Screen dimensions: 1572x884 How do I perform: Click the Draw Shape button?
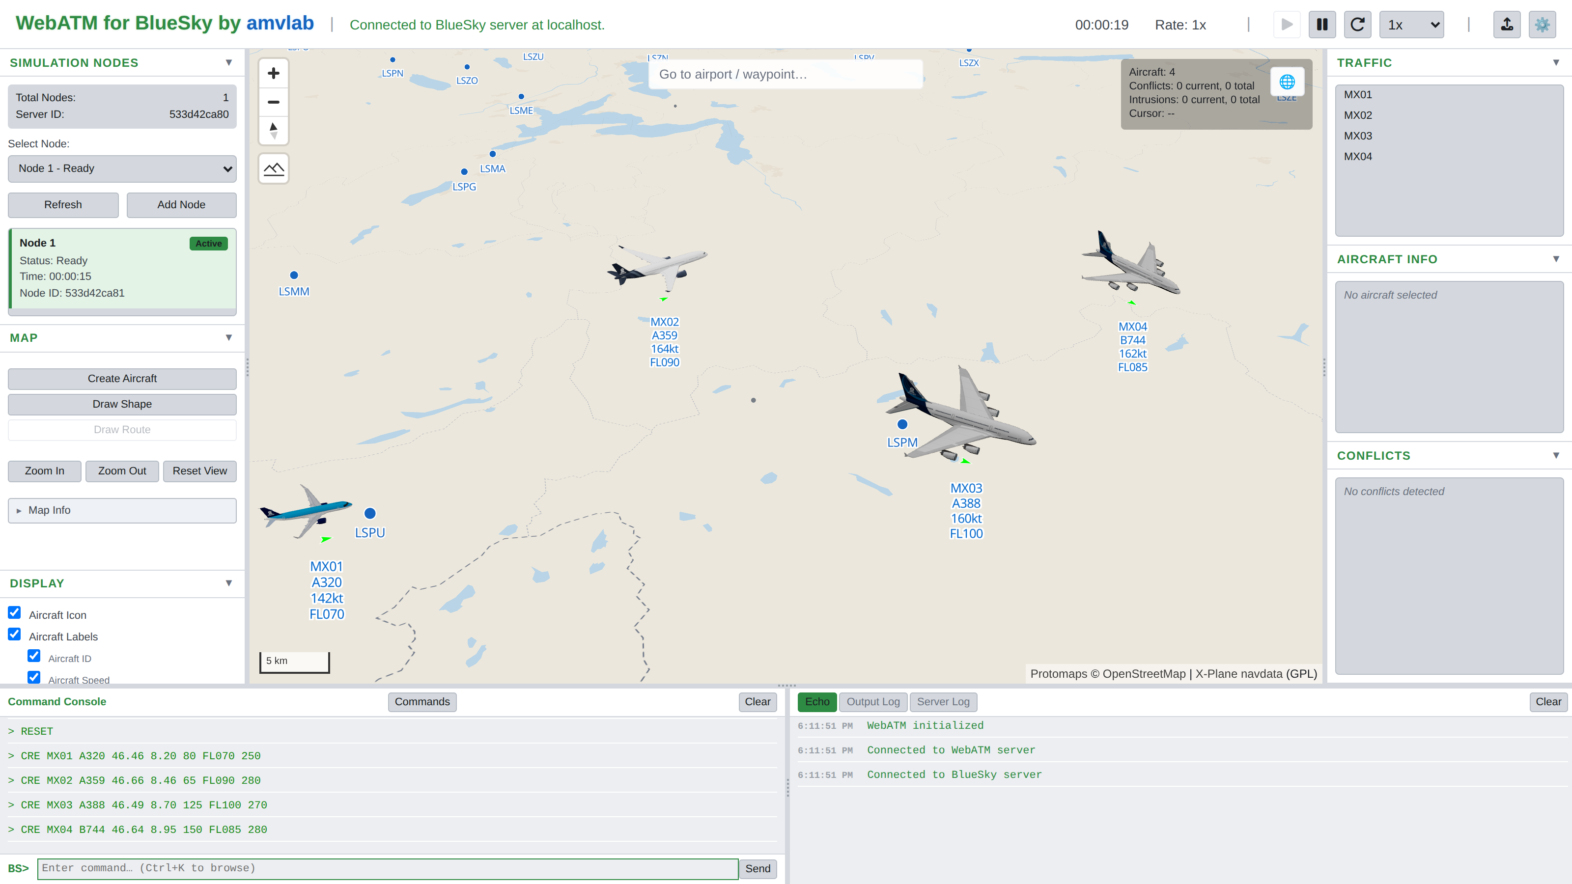pos(122,404)
